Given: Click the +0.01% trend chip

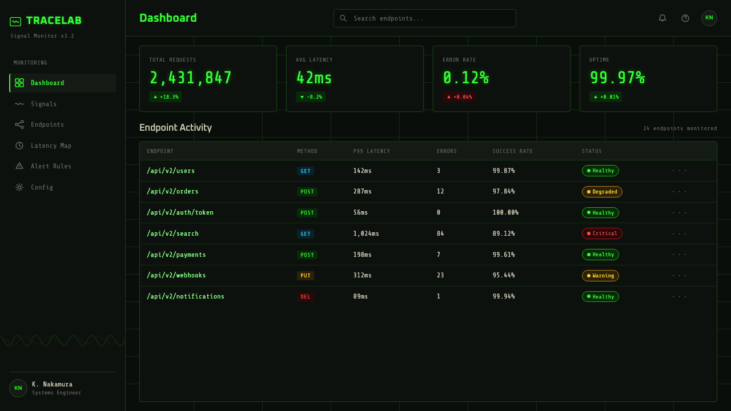Looking at the screenshot, I should [606, 97].
